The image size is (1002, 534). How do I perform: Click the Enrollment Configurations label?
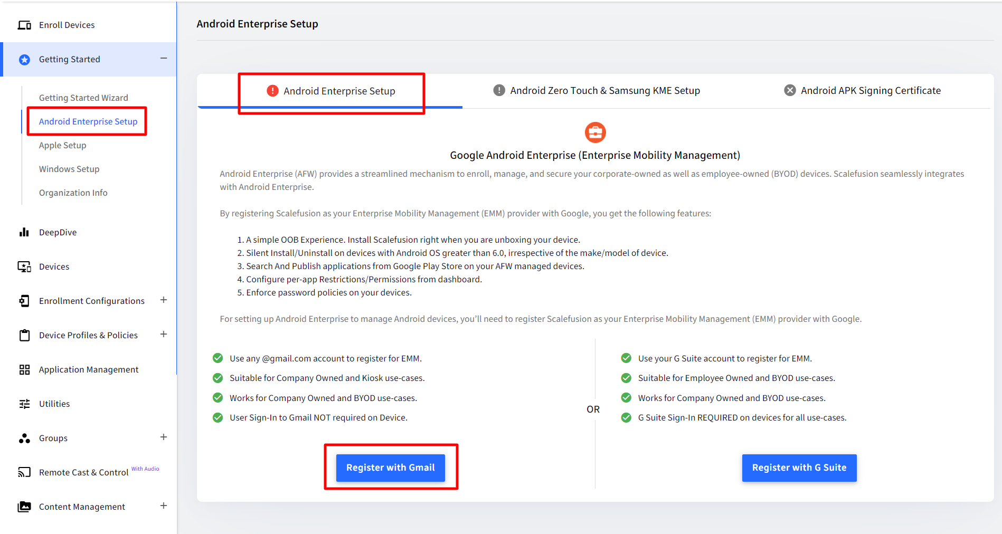[x=92, y=301]
